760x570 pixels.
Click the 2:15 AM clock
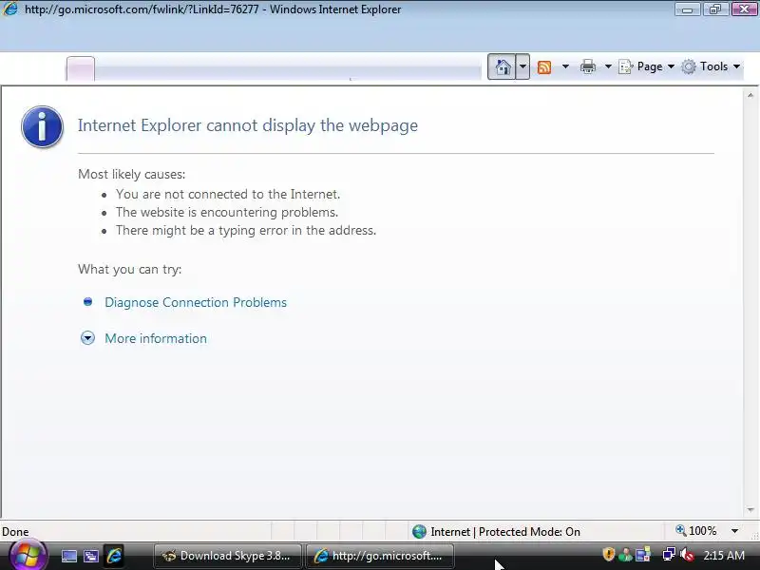[x=724, y=555]
